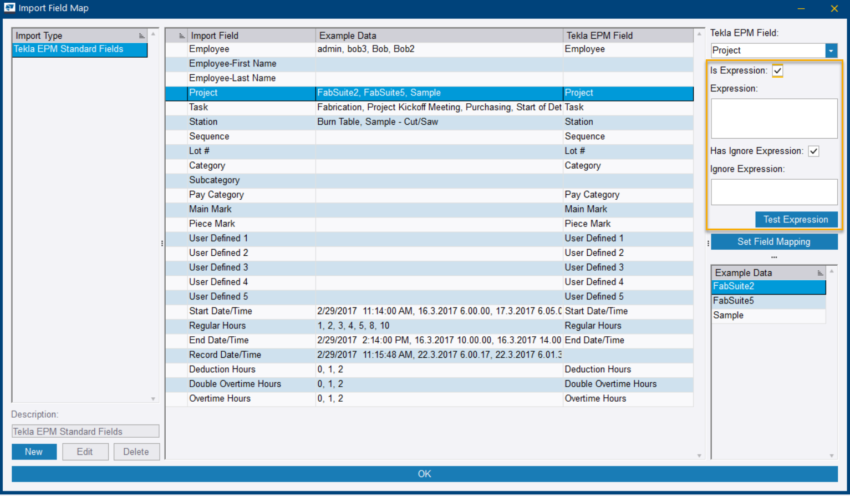Select the Station import field row
Viewport: 850px width, 496px height.
click(x=429, y=122)
